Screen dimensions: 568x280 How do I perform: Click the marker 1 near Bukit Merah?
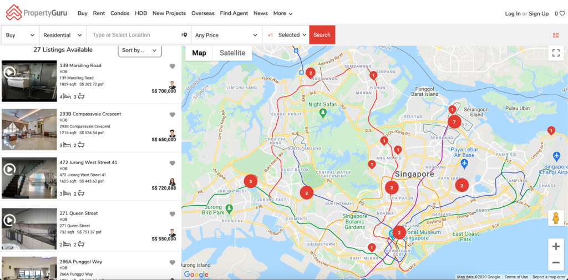pyautogui.click(x=371, y=248)
